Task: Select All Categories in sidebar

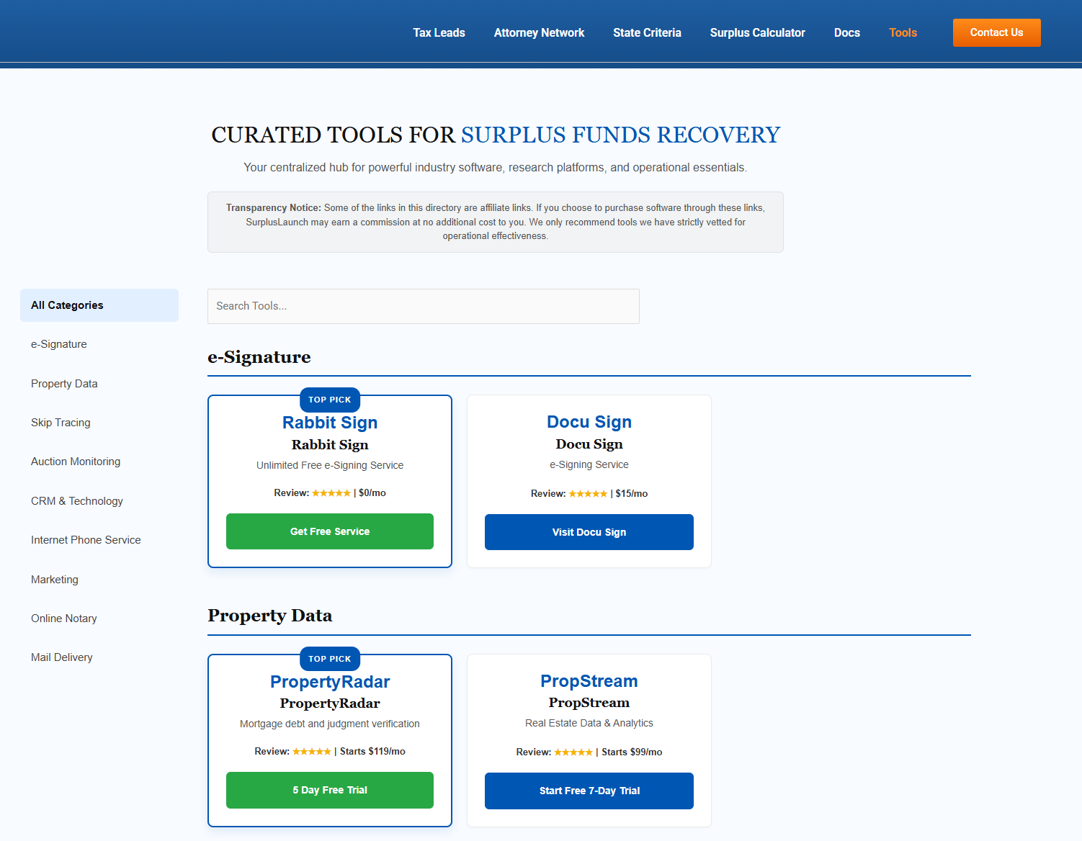Action: tap(99, 305)
